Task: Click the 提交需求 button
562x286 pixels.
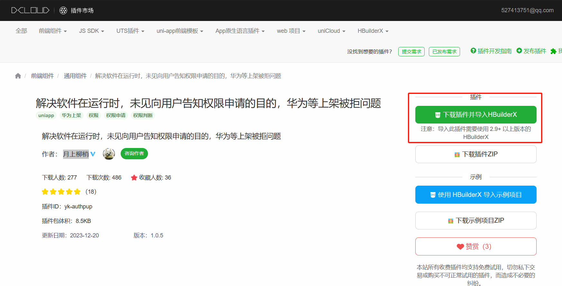Action: click(x=411, y=51)
